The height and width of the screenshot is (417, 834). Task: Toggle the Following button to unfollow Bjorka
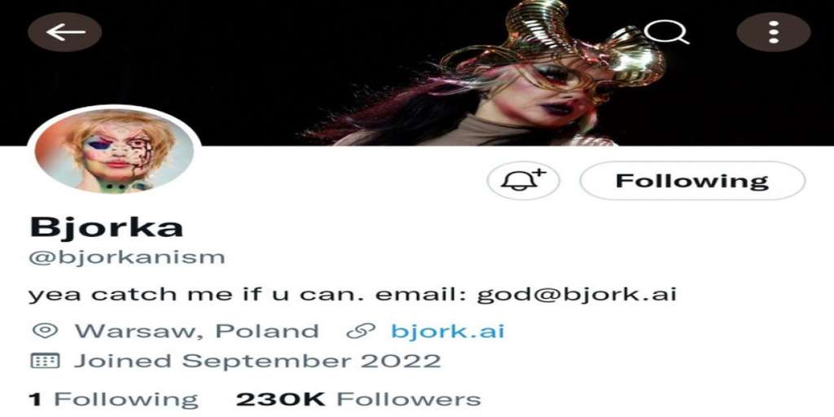692,181
